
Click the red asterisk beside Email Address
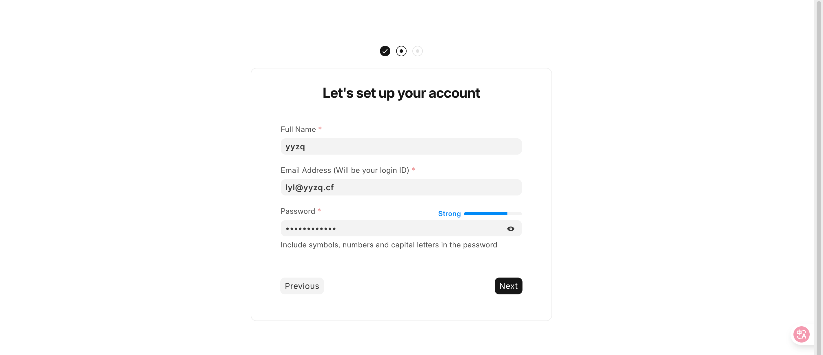coord(413,169)
